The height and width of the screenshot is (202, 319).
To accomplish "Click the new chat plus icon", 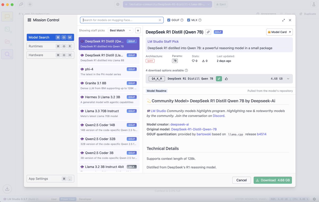I will (x=30, y=5).
